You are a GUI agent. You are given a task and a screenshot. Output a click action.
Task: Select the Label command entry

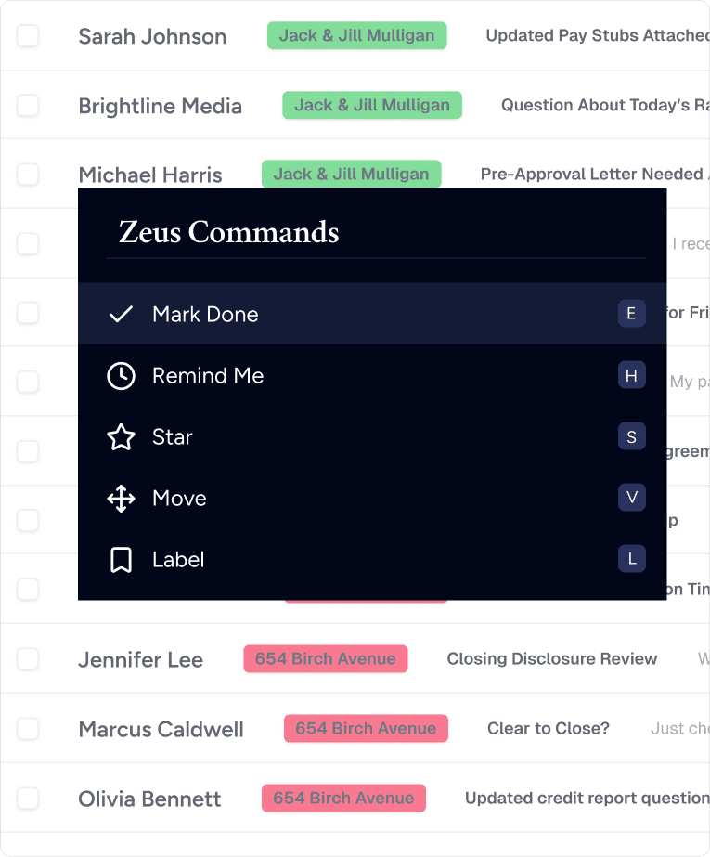[177, 559]
